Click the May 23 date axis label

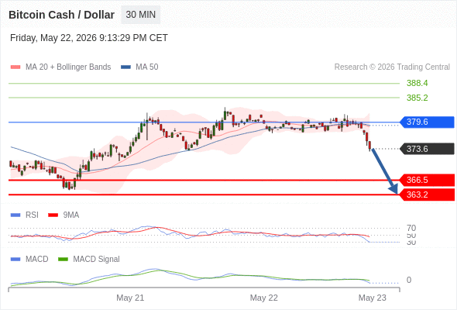[373, 298]
